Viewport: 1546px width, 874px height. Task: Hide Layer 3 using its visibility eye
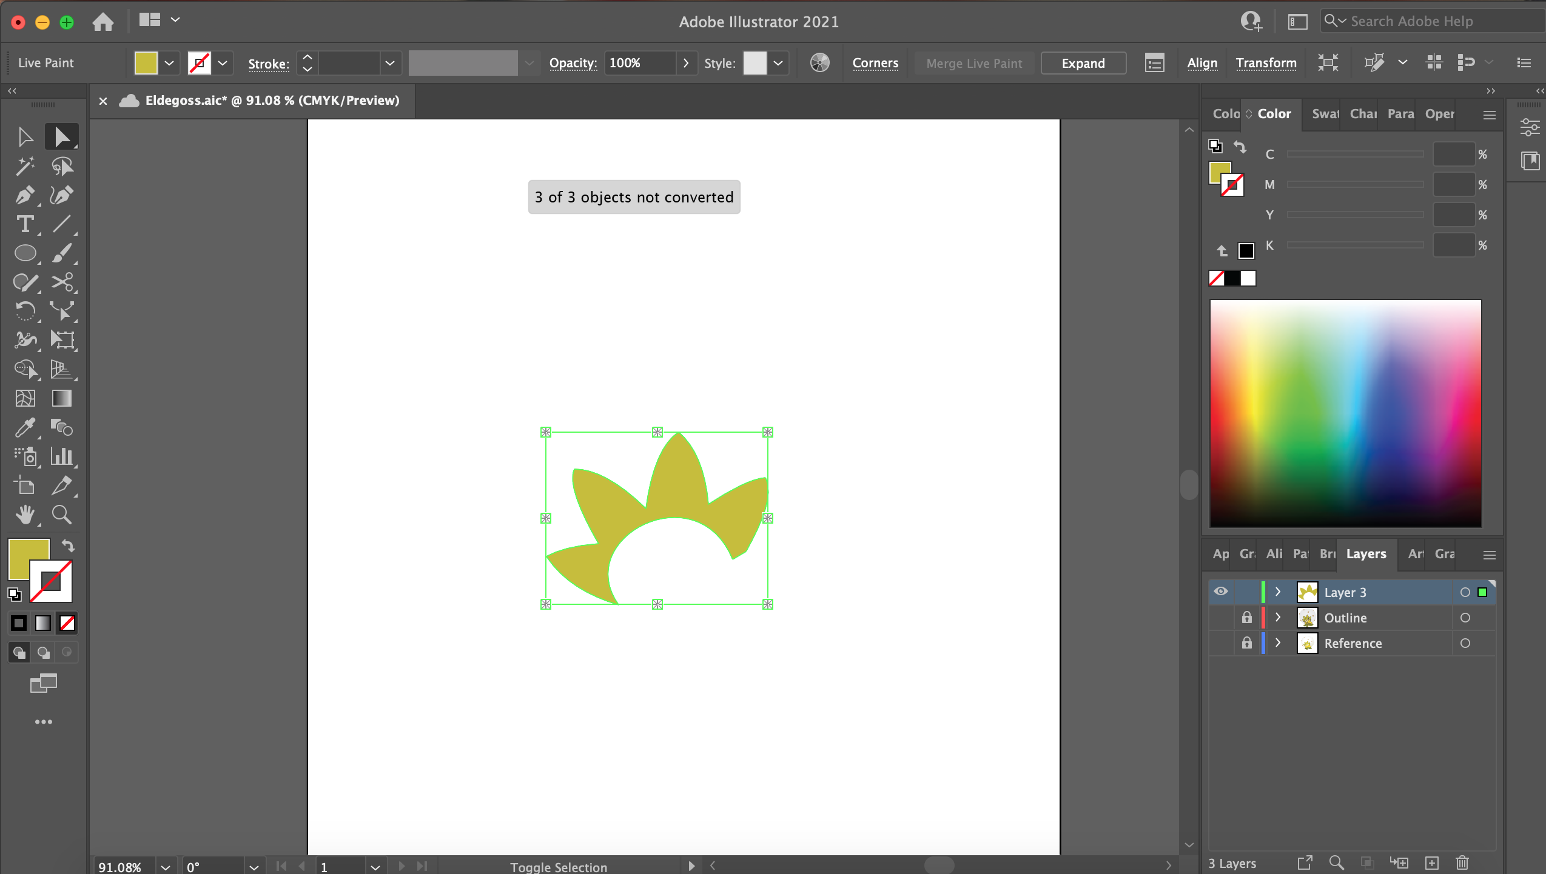tap(1220, 592)
